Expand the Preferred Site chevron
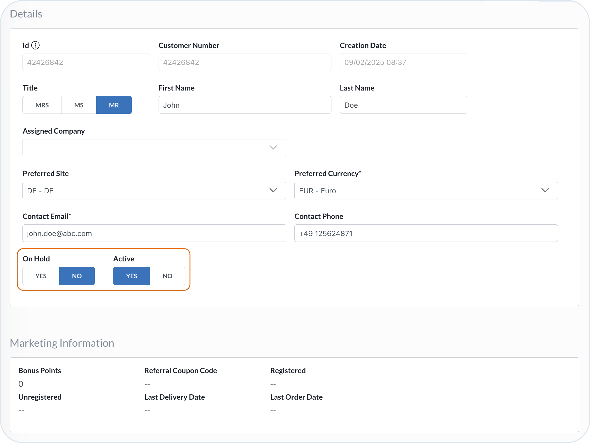This screenshot has height=443, width=590. point(273,190)
